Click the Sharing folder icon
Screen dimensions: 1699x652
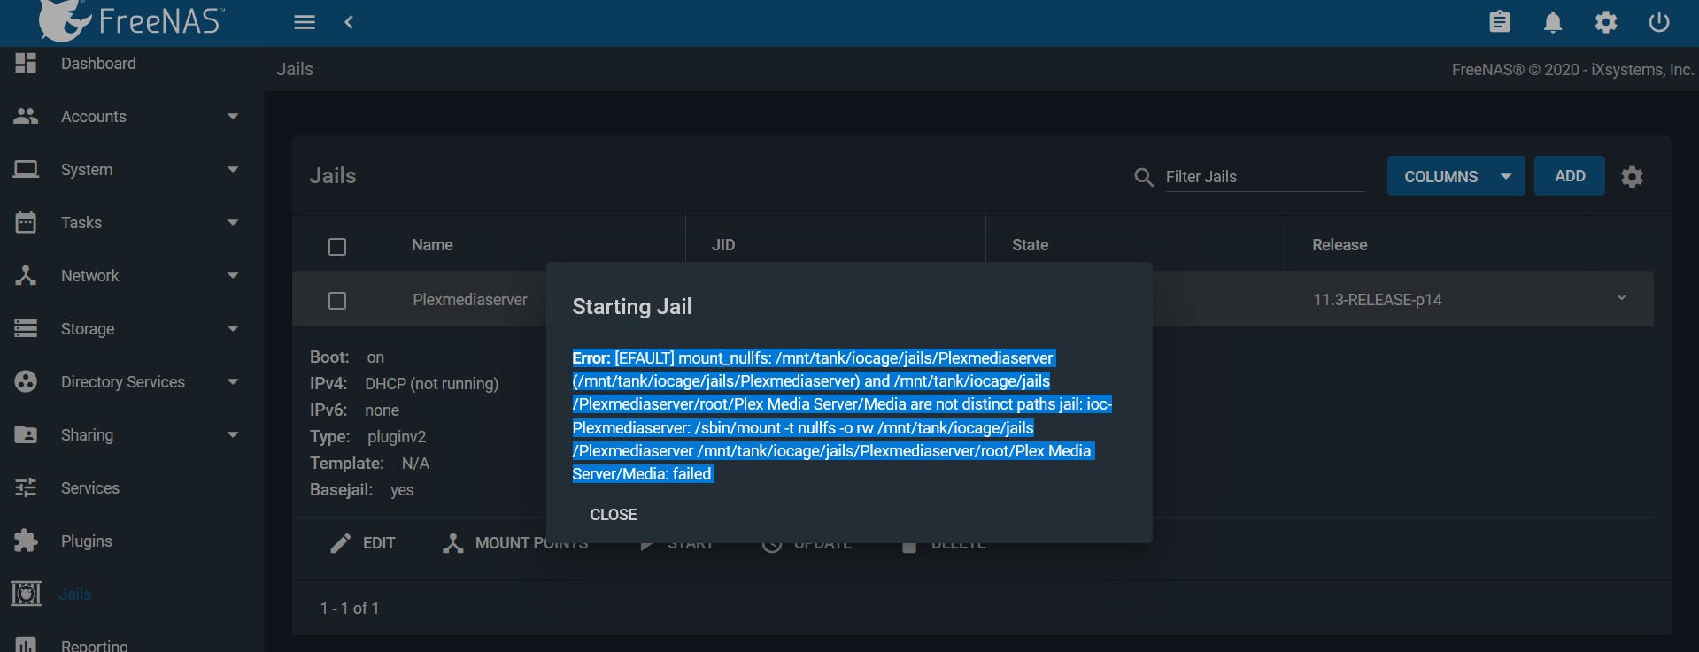[x=26, y=434]
